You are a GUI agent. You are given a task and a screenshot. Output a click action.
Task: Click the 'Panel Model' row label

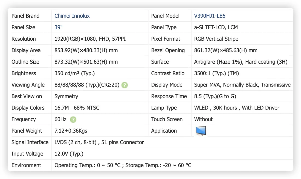165,16
